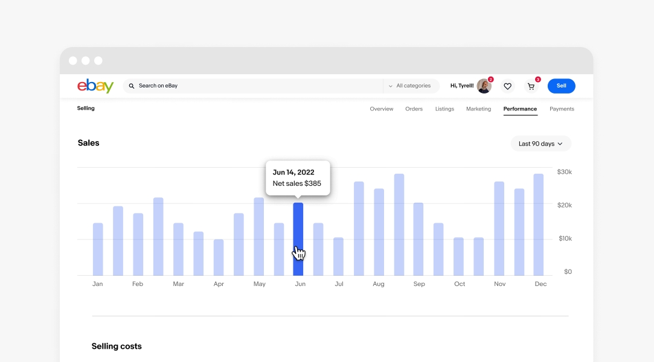Go to the Orders tab

point(414,109)
